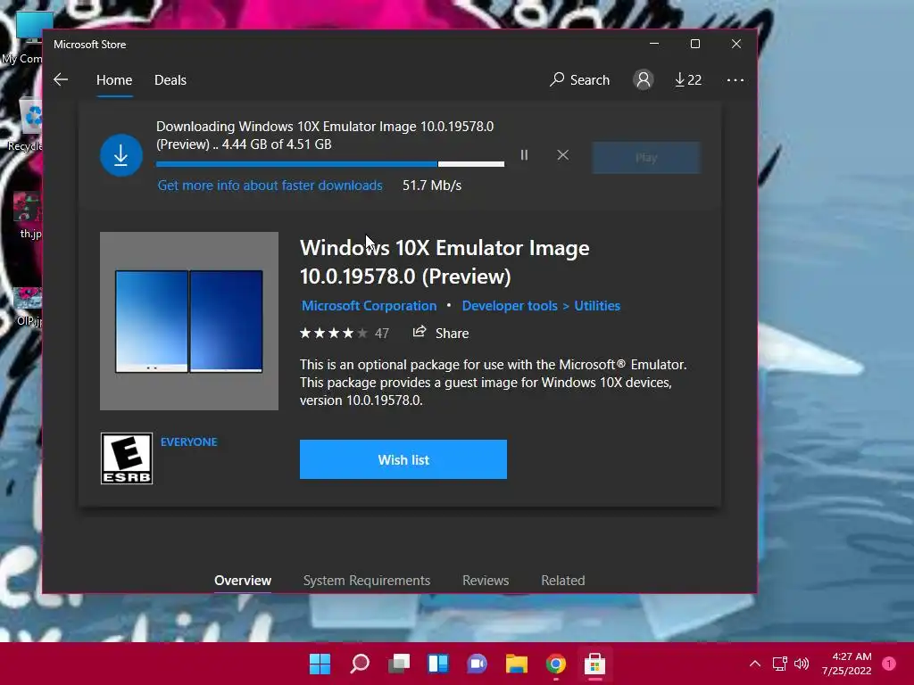Image resolution: width=914 pixels, height=685 pixels.
Task: Open Task View on the taskbar
Action: click(399, 664)
